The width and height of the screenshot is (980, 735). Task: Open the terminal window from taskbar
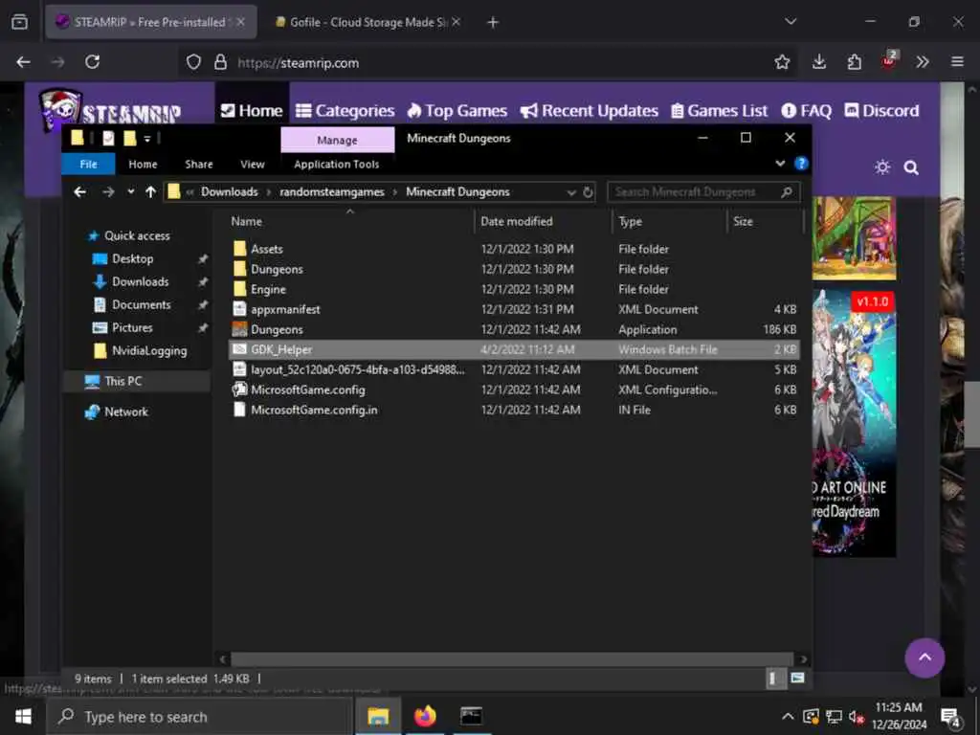tap(471, 716)
